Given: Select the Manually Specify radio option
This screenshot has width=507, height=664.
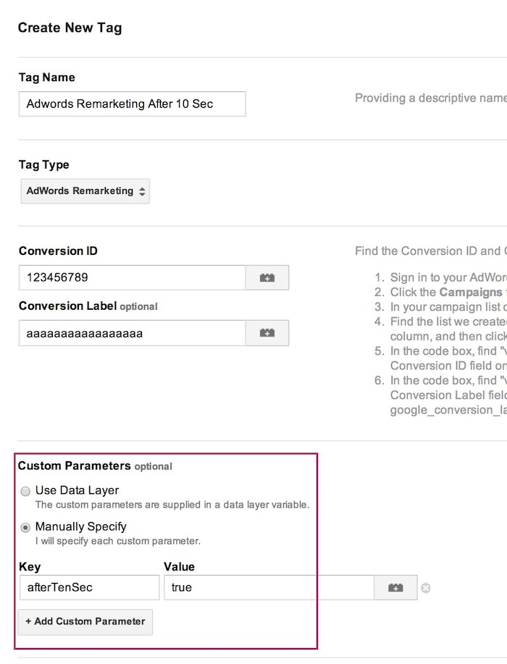Looking at the screenshot, I should pyautogui.click(x=25, y=528).
